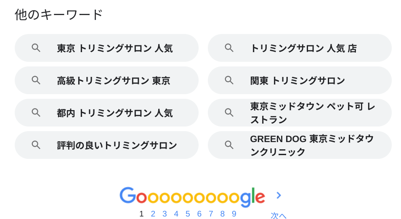The width and height of the screenshot is (401, 219).
Task: Click search icon beside 都内 トリミングサロン 人気
Action: pos(36,113)
